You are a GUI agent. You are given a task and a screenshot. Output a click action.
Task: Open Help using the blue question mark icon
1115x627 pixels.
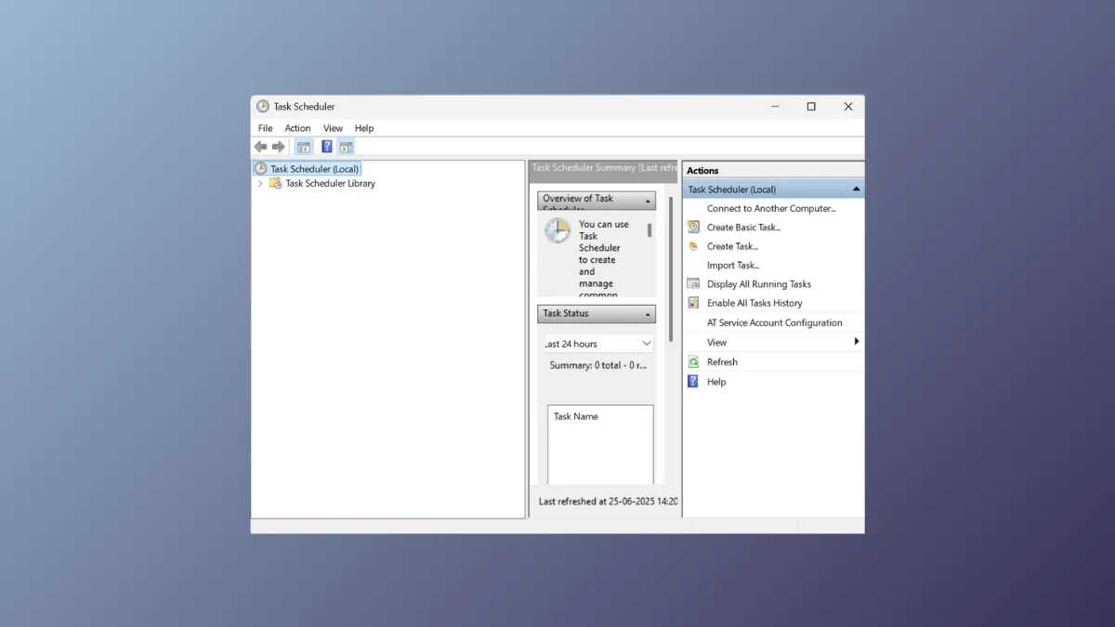tap(693, 381)
